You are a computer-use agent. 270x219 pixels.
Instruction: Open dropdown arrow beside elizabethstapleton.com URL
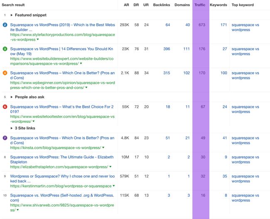click(x=110, y=167)
